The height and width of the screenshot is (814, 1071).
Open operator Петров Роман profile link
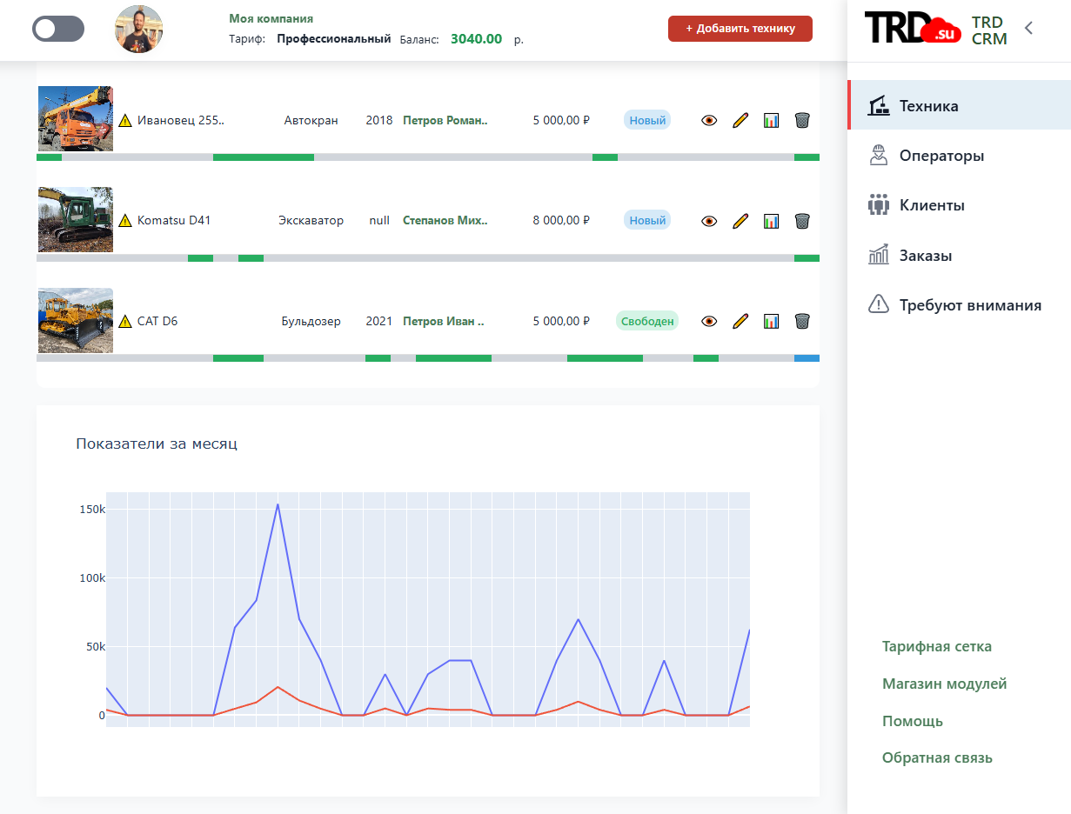click(445, 121)
